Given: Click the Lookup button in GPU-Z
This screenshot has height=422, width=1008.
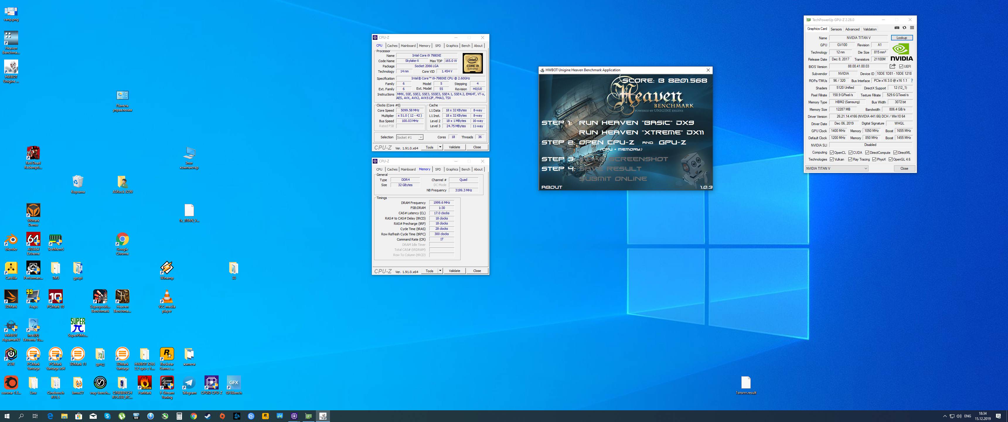Looking at the screenshot, I should [902, 38].
